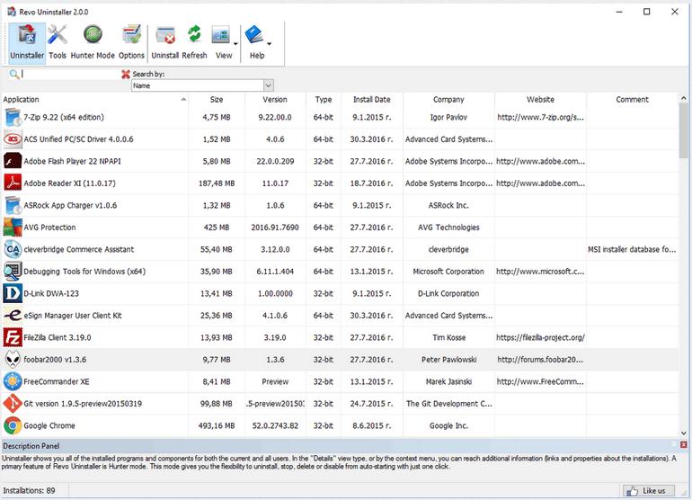Clear search with the red X
The image size is (692, 500).
[126, 75]
